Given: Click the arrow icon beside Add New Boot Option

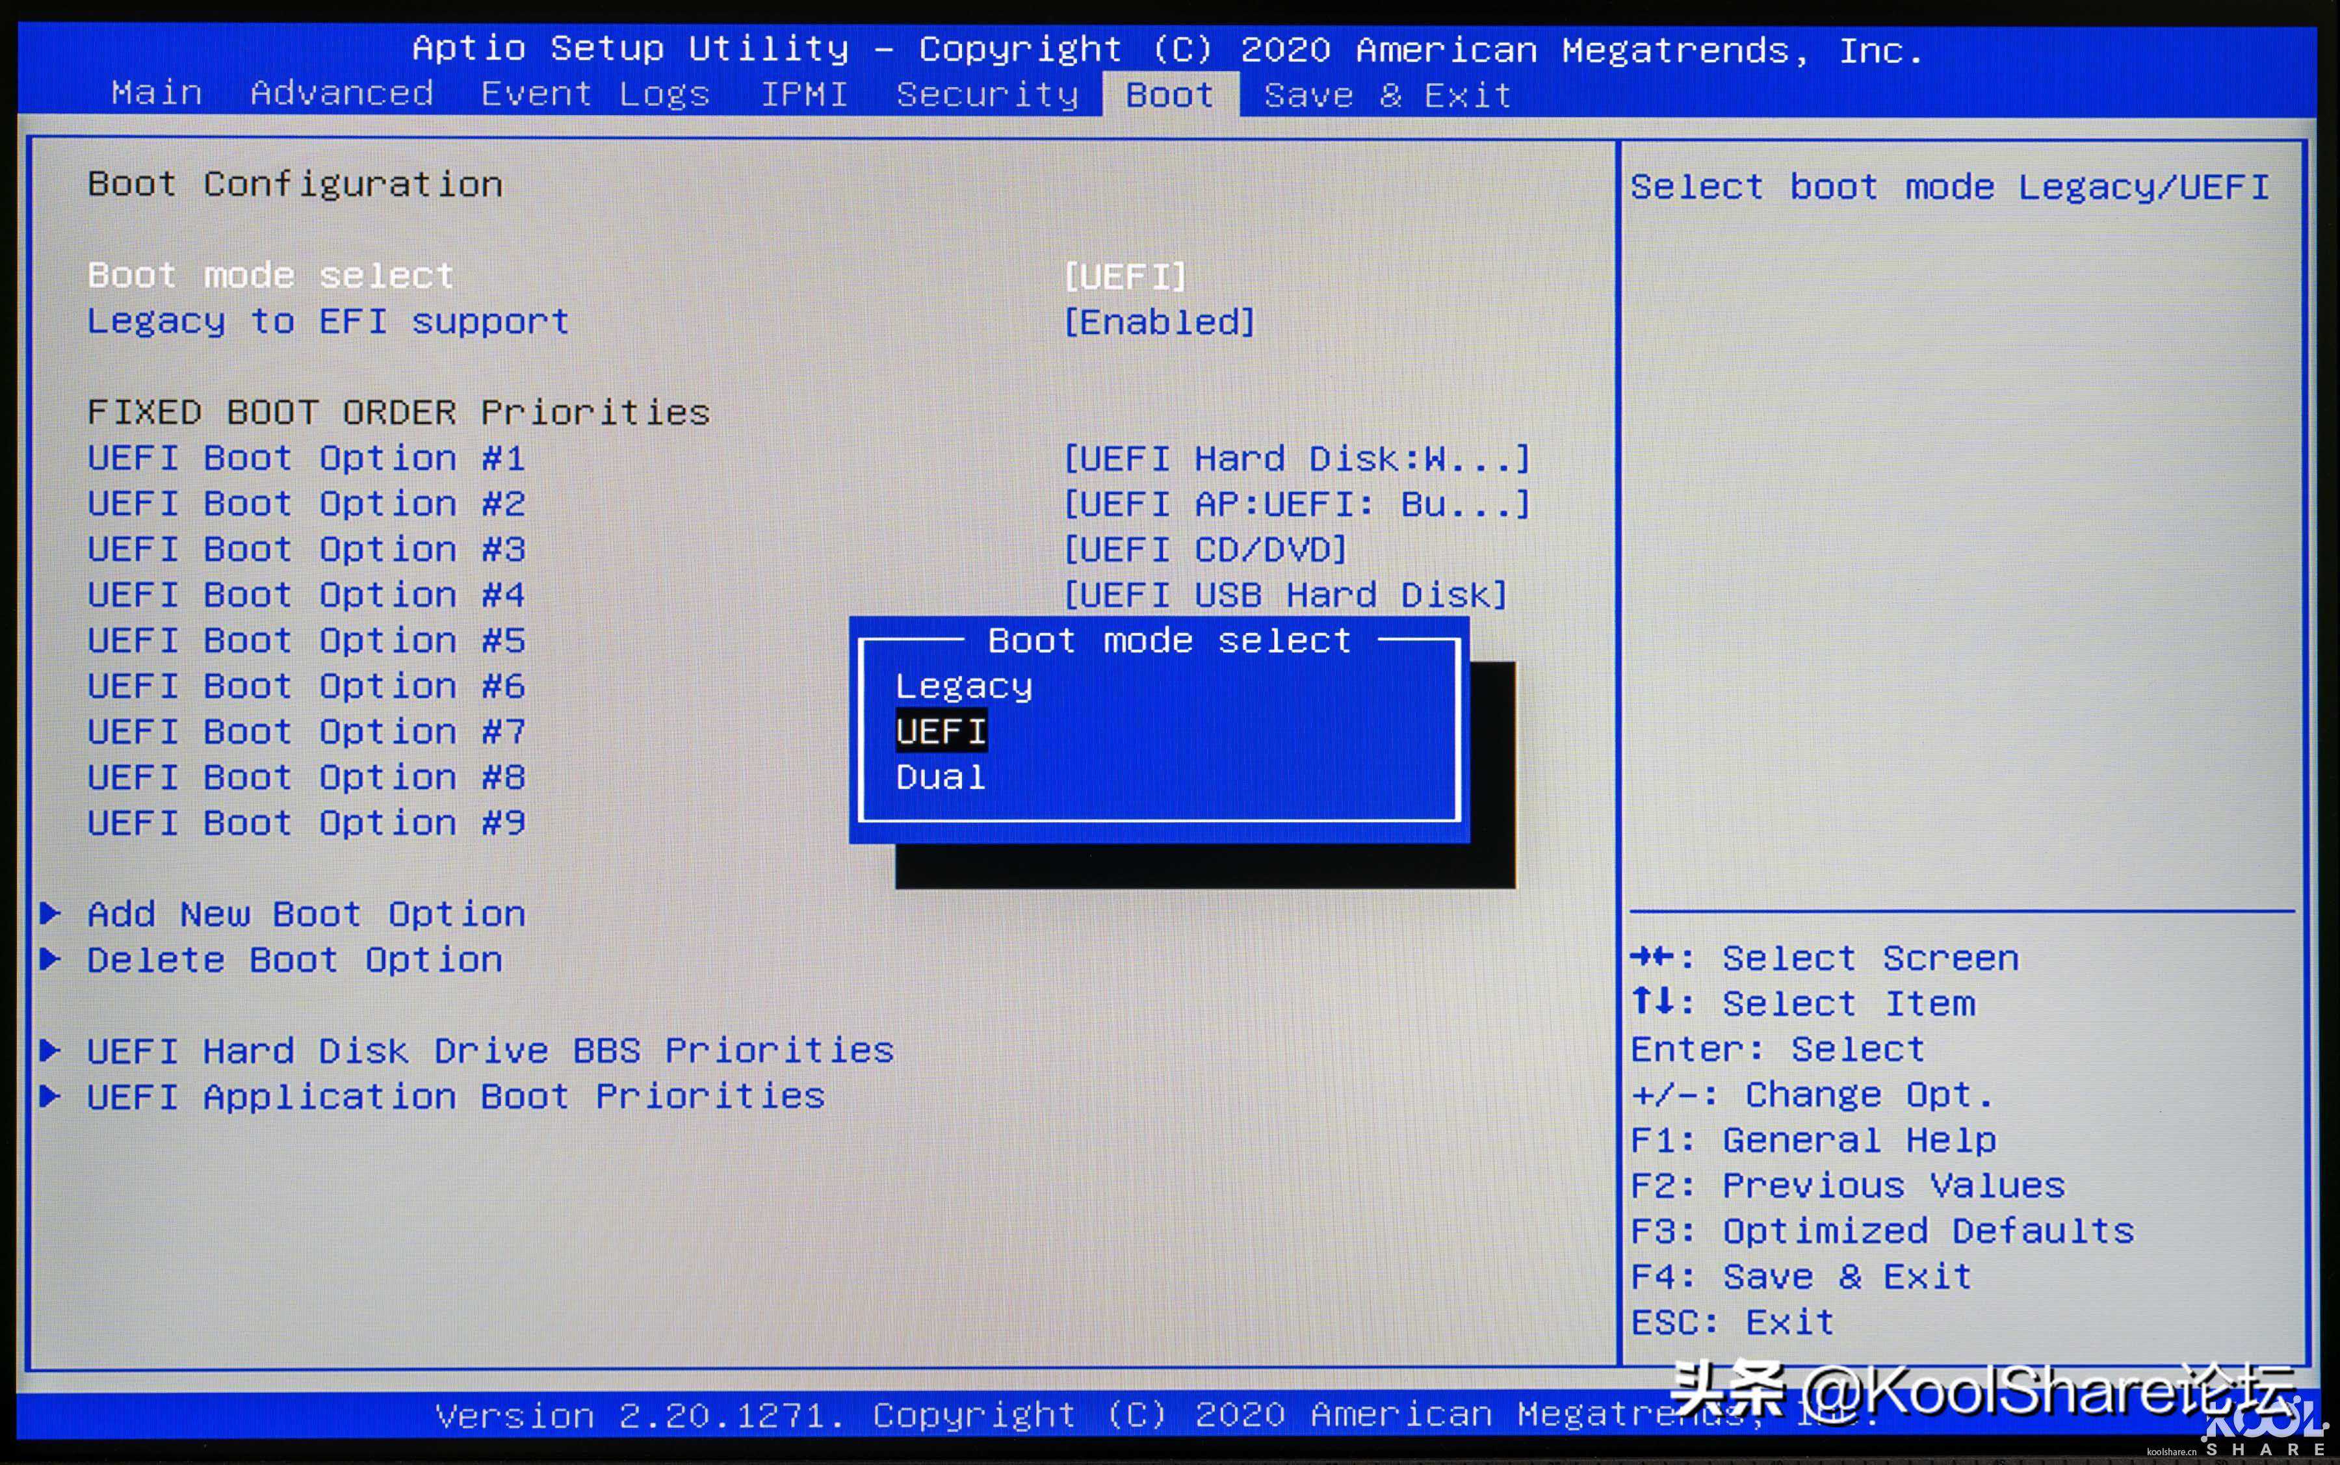Looking at the screenshot, I should pyautogui.click(x=51, y=913).
